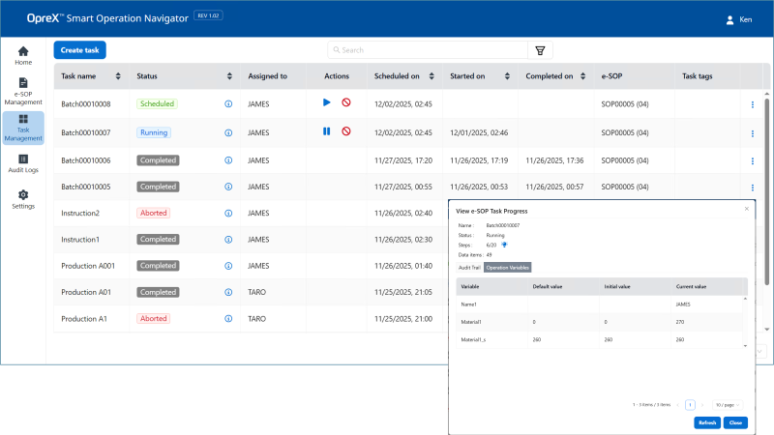Sort the table by Task name
The height and width of the screenshot is (435, 774).
click(118, 76)
